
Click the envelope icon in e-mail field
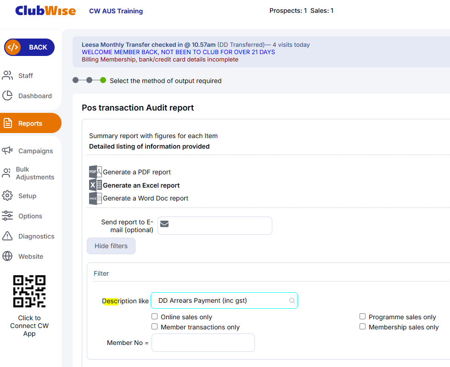click(164, 224)
